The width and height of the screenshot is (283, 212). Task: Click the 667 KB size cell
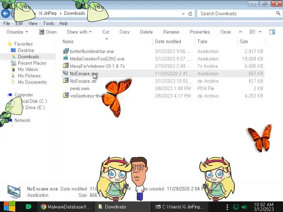pyautogui.click(x=255, y=73)
